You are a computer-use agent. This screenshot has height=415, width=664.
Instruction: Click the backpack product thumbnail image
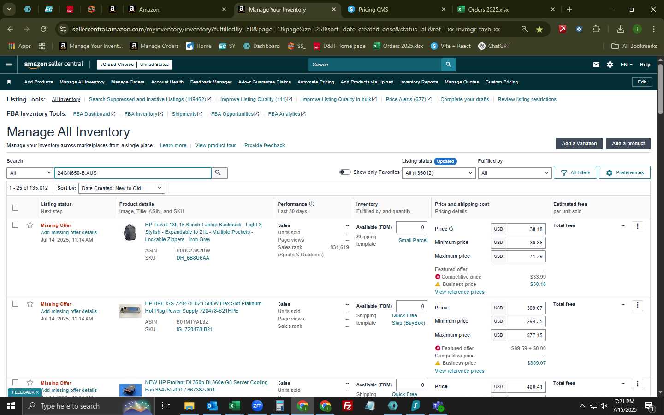(130, 232)
